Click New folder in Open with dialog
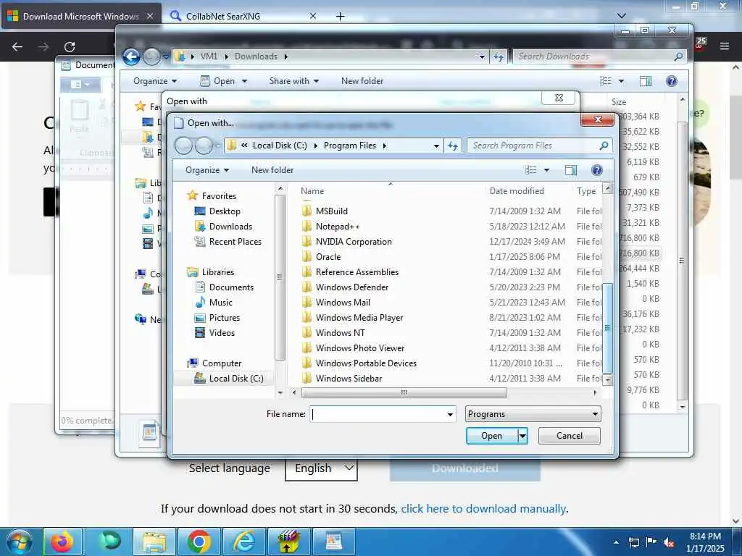 [x=272, y=169]
